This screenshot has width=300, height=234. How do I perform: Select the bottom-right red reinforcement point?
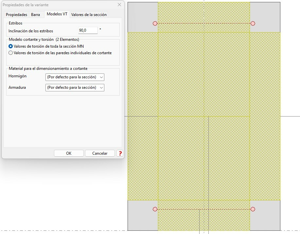click(253, 209)
